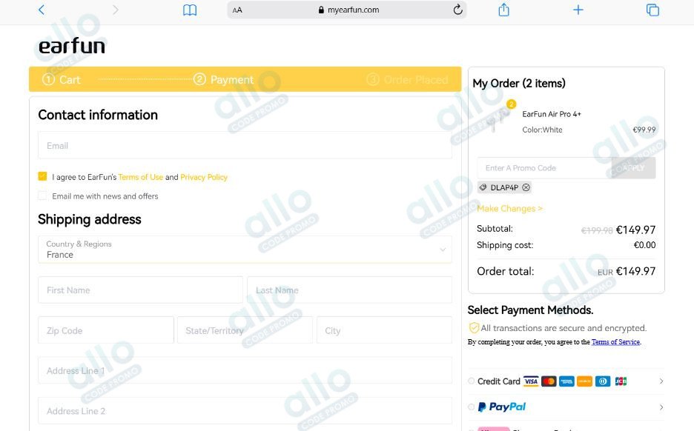Reload the page with the refresh icon

[x=457, y=10]
